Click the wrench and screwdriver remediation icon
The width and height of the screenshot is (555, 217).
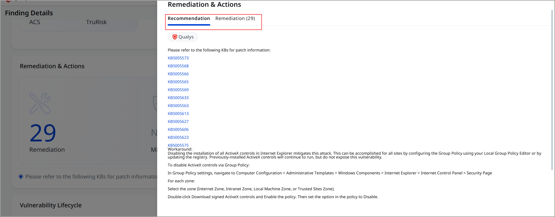coord(40,103)
